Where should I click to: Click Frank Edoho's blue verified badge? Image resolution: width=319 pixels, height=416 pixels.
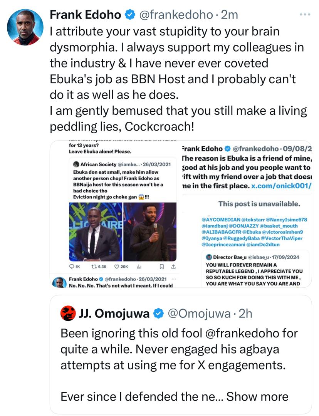tap(130, 15)
